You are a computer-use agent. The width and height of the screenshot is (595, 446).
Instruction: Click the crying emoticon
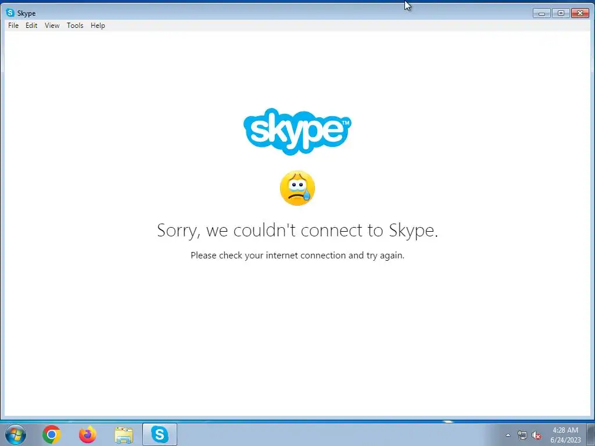pos(297,188)
